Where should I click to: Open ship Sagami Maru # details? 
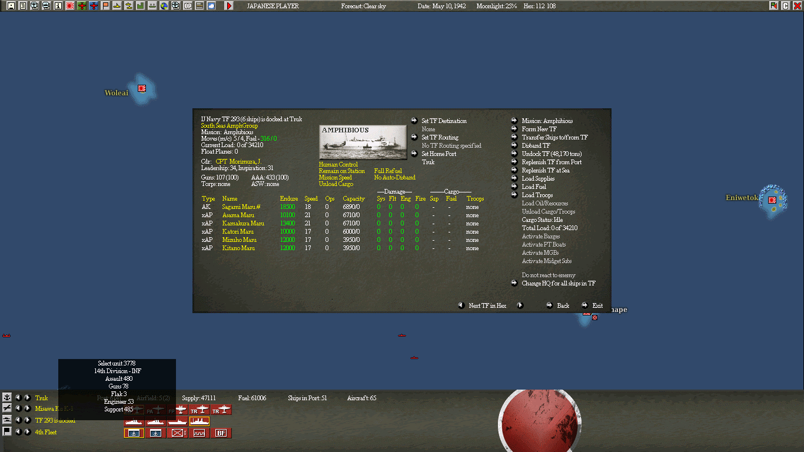tap(241, 207)
